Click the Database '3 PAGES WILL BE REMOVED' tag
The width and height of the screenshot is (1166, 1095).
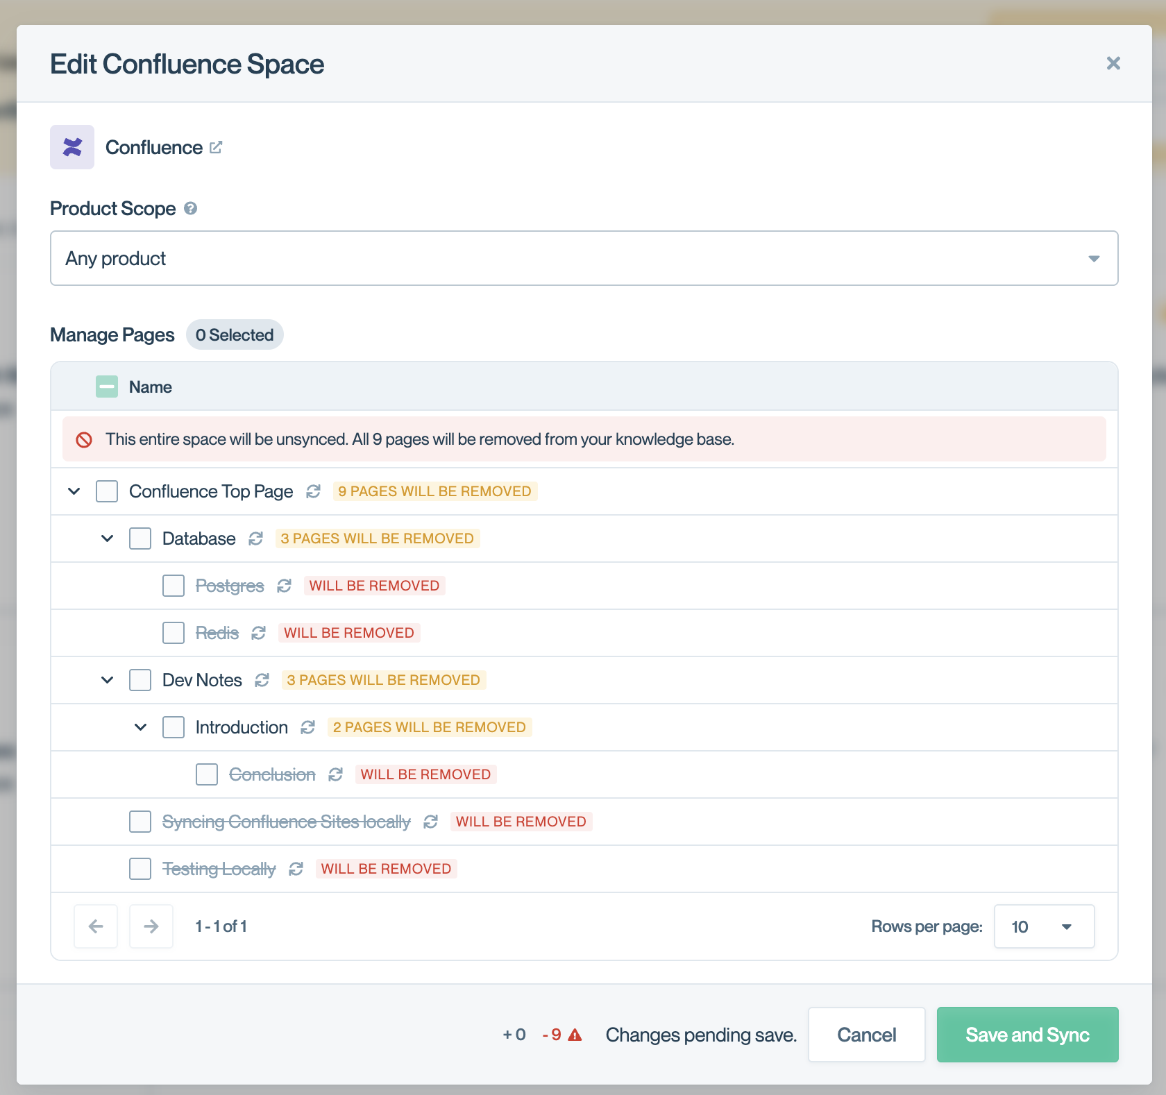378,538
